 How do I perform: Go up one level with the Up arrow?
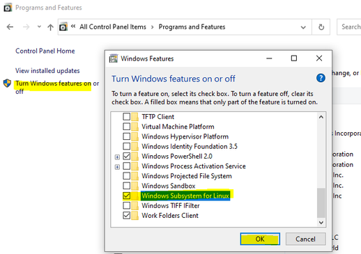point(50,27)
